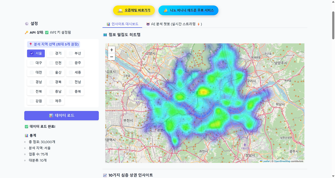Viewport: 335px width, 178px height.
Task: Open 오픈채팅 바로가기 link
Action: (x=134, y=10)
